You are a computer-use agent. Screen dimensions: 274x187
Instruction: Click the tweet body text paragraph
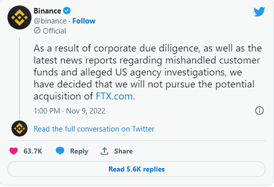147,72
